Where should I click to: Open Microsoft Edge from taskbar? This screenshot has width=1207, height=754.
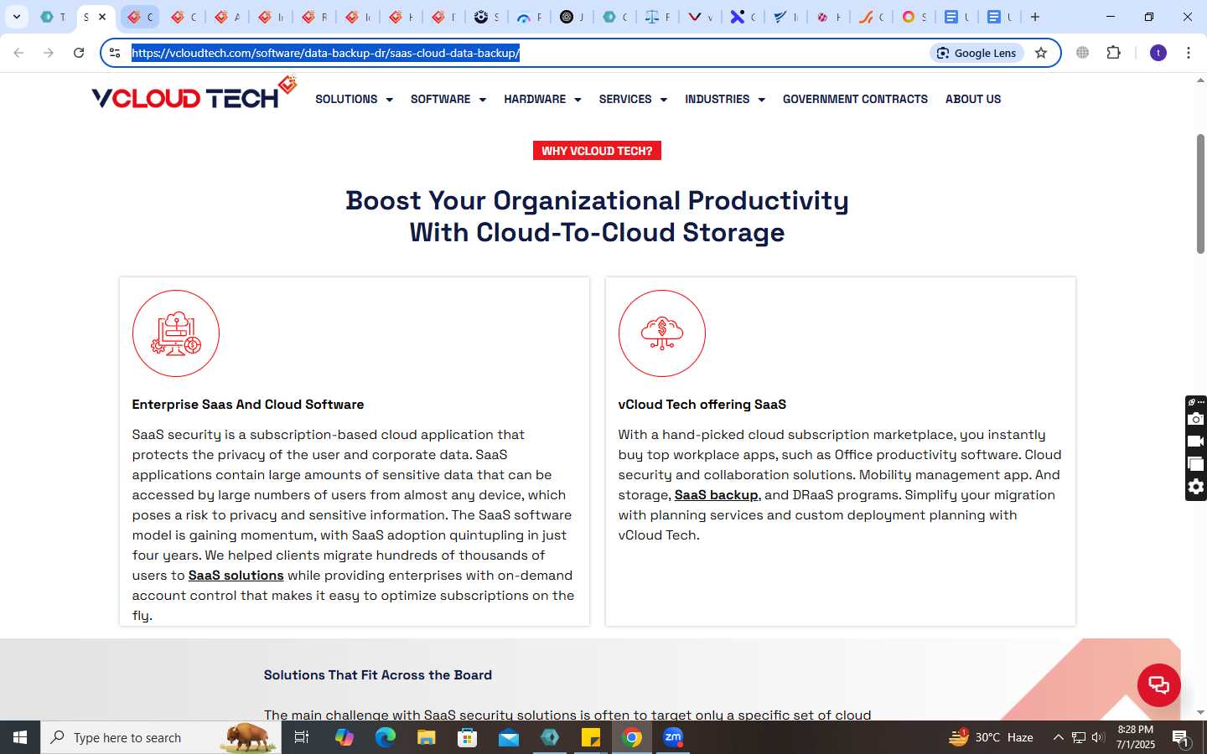[x=385, y=737]
